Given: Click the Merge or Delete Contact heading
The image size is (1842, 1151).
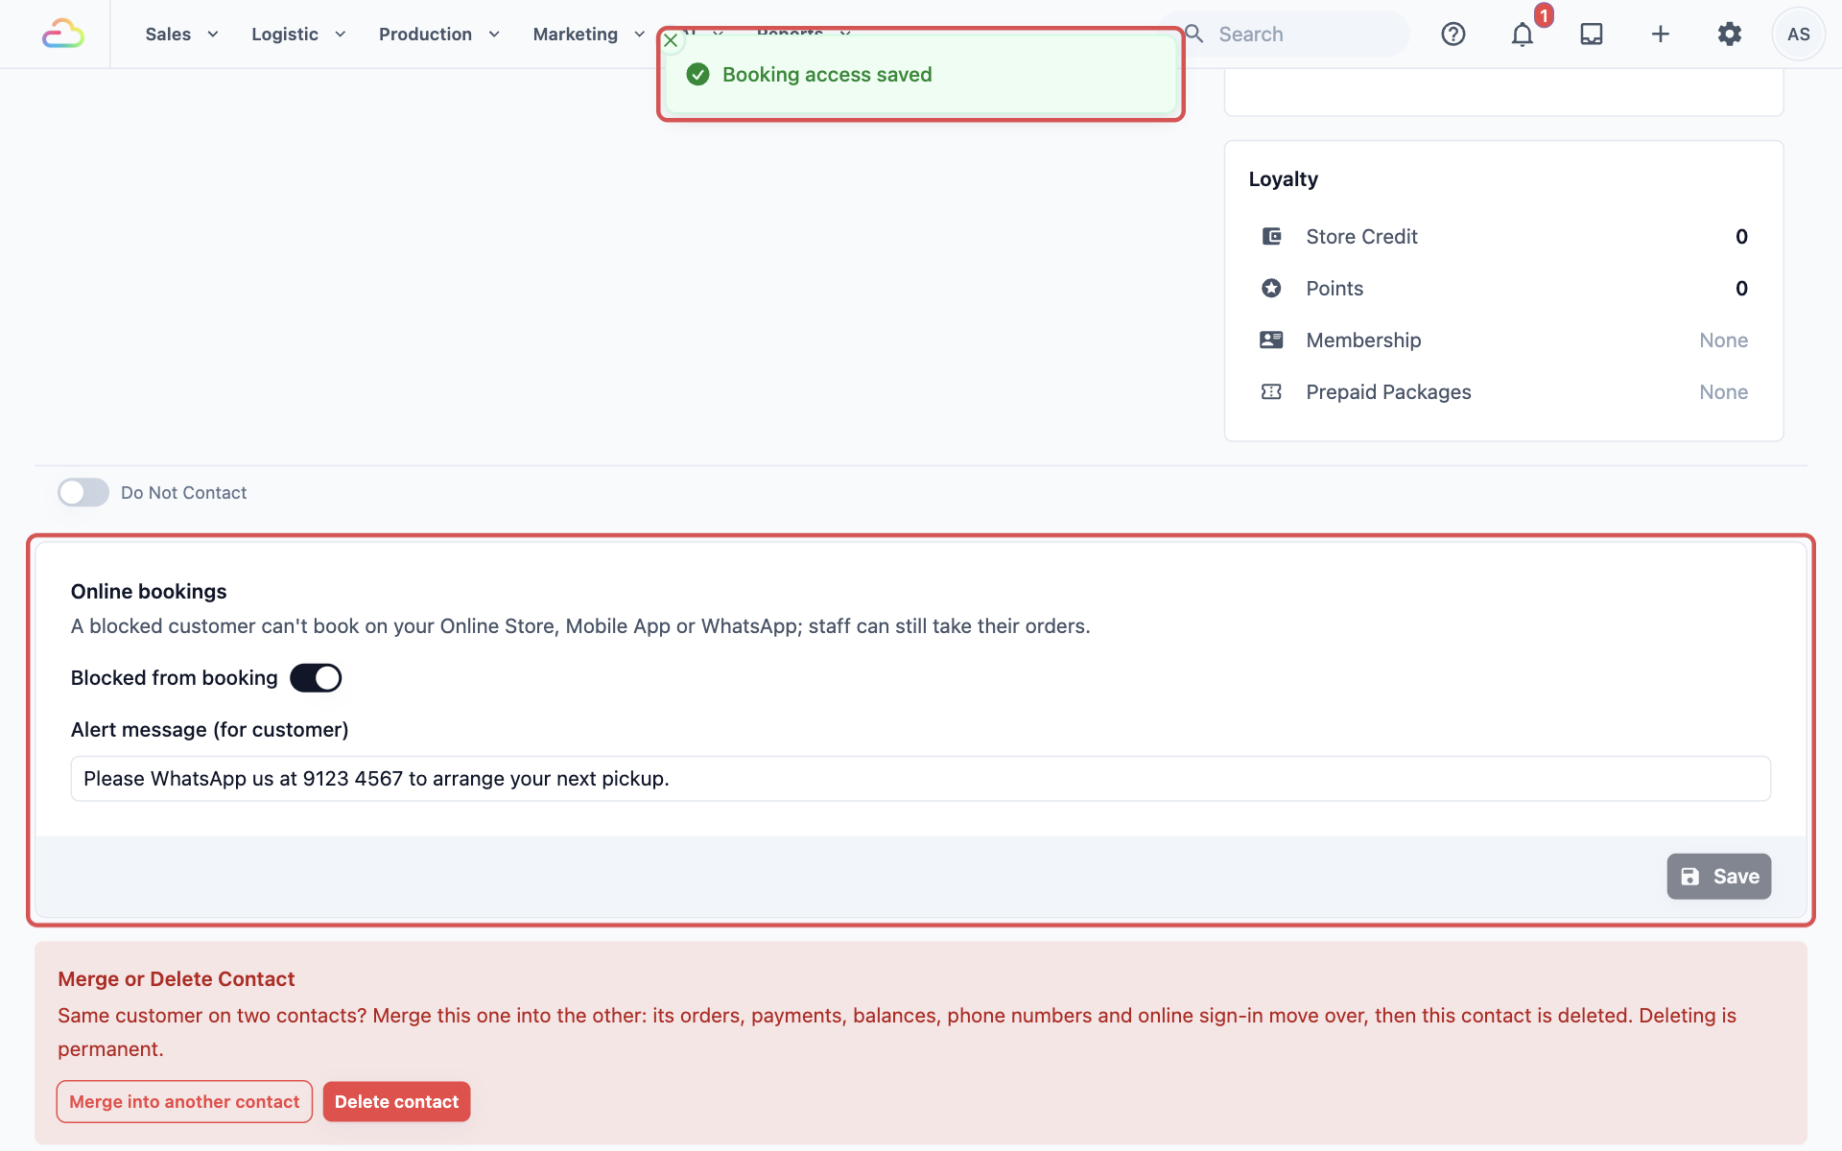Looking at the screenshot, I should pos(176,979).
